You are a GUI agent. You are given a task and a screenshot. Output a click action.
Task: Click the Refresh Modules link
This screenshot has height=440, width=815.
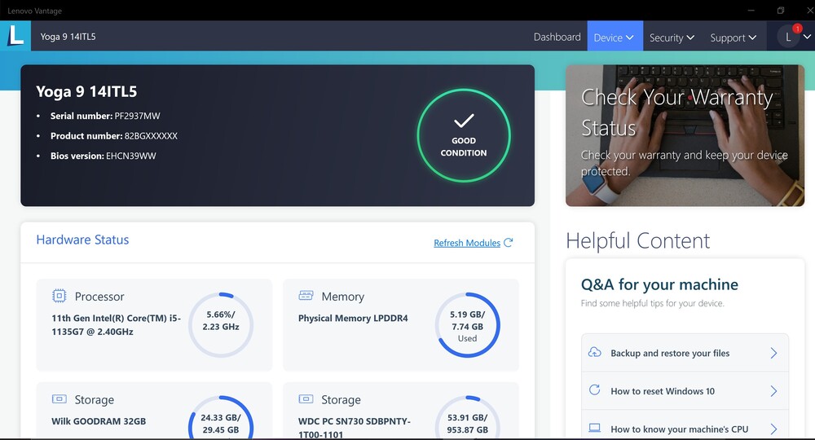(x=466, y=243)
